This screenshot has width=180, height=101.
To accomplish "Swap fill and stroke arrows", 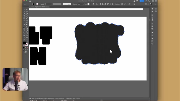I will pos(27,42).
